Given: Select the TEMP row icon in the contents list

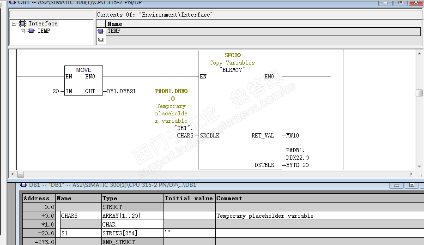Looking at the screenshot, I should coord(100,31).
